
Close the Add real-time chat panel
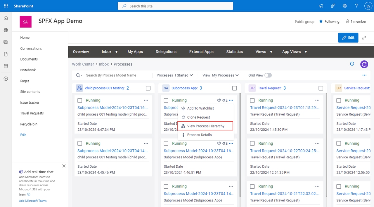click(64, 166)
